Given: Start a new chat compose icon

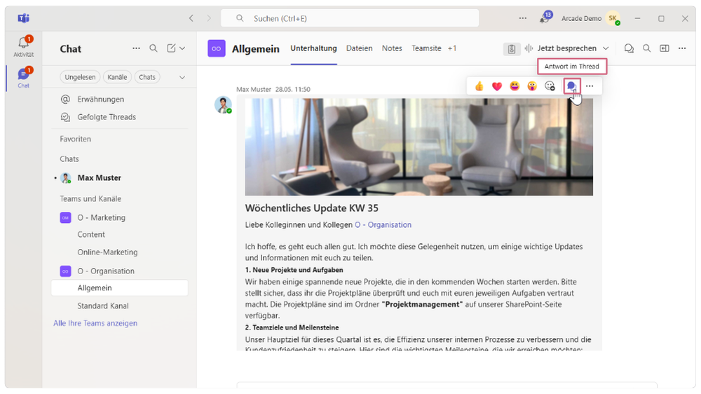Looking at the screenshot, I should point(171,48).
